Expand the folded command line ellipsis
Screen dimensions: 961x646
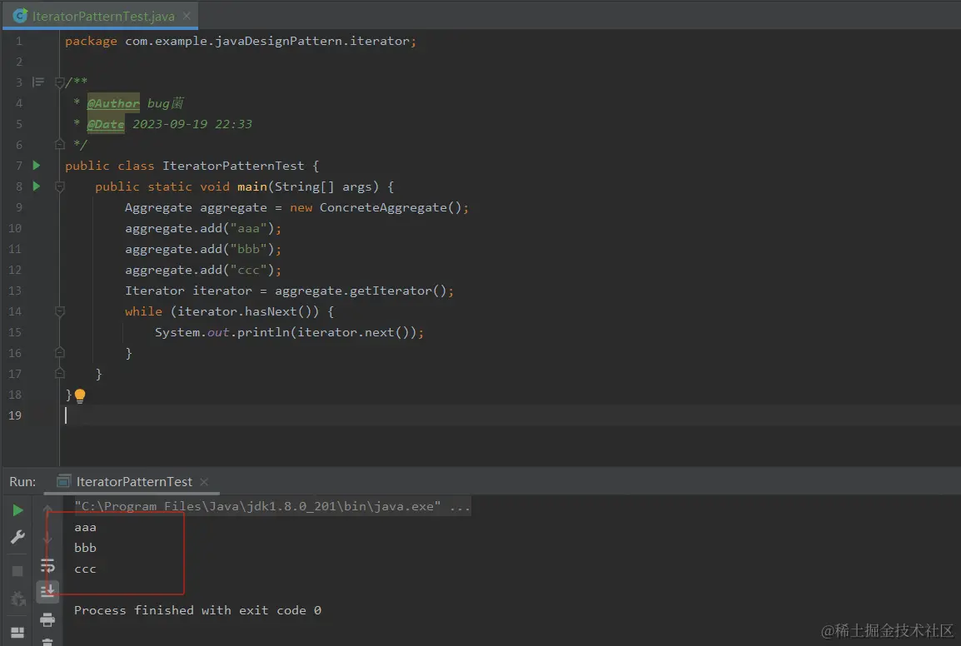click(x=460, y=507)
